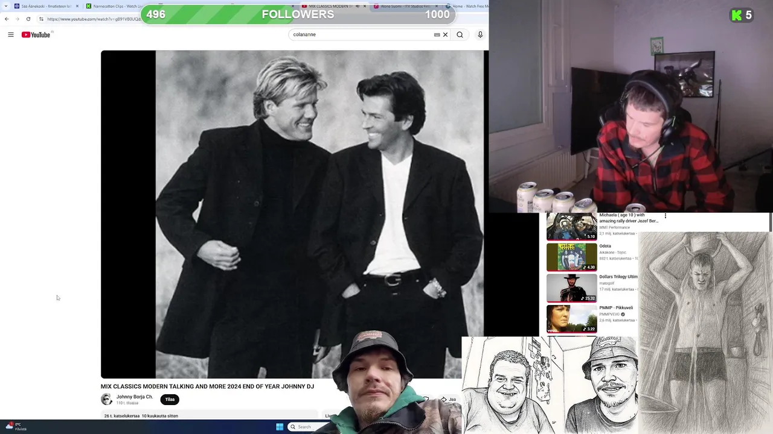773x434 pixels.
Task: Open the Johnny Borja Ch. channel avatar
Action: pos(106,399)
